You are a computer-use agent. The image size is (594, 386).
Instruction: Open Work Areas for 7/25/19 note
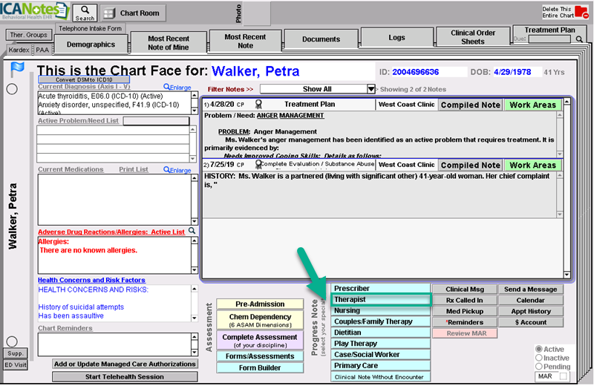[x=532, y=165]
